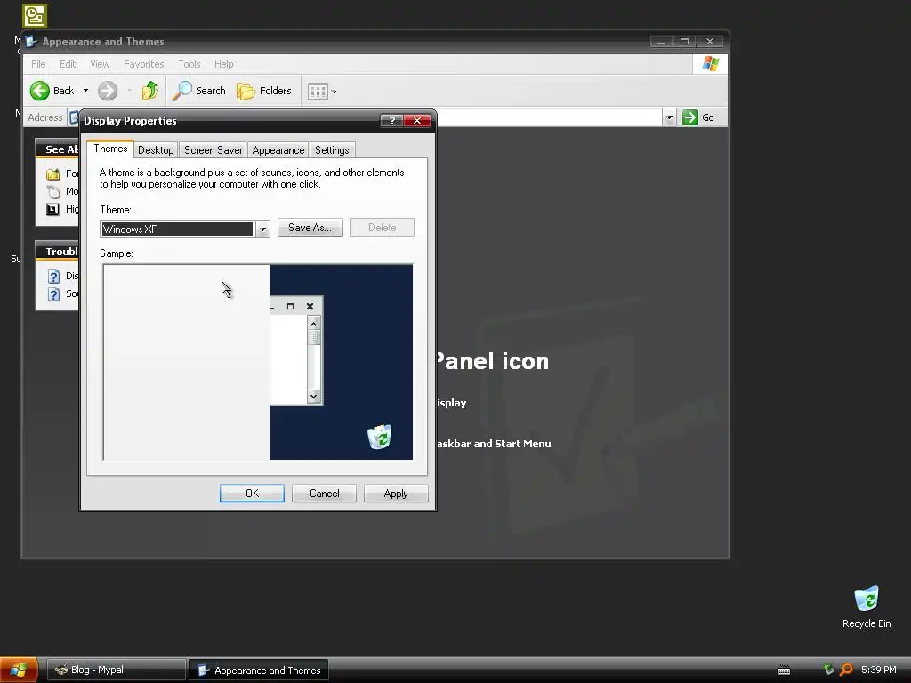Click the Display troubleshooter question mark icon
911x683 pixels.
53,277
